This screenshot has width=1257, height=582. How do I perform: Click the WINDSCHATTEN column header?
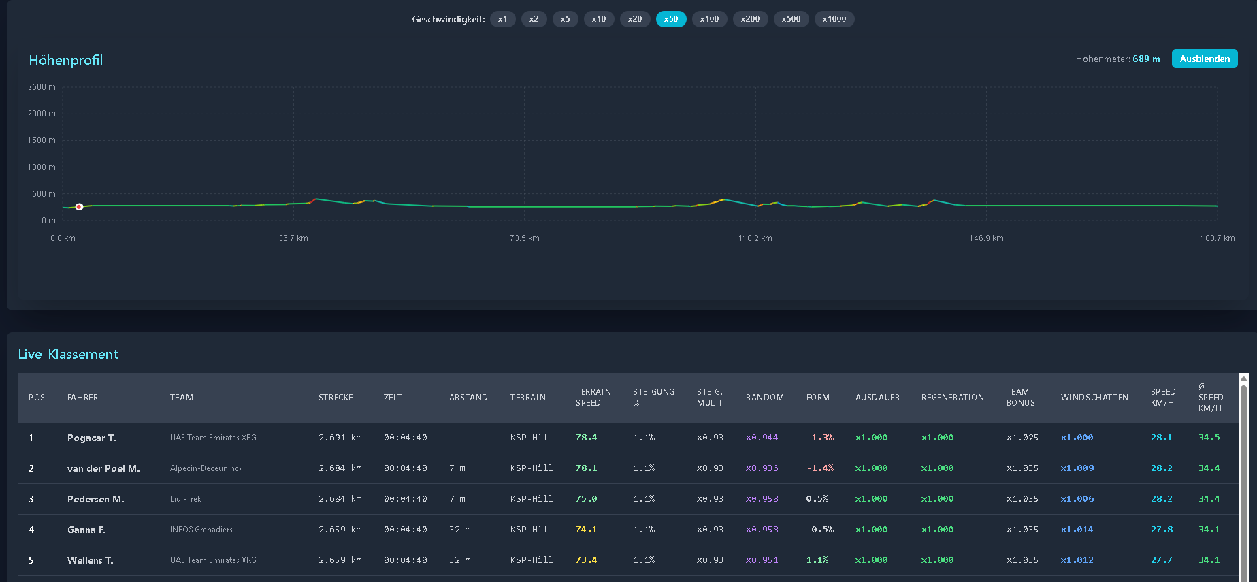point(1094,398)
